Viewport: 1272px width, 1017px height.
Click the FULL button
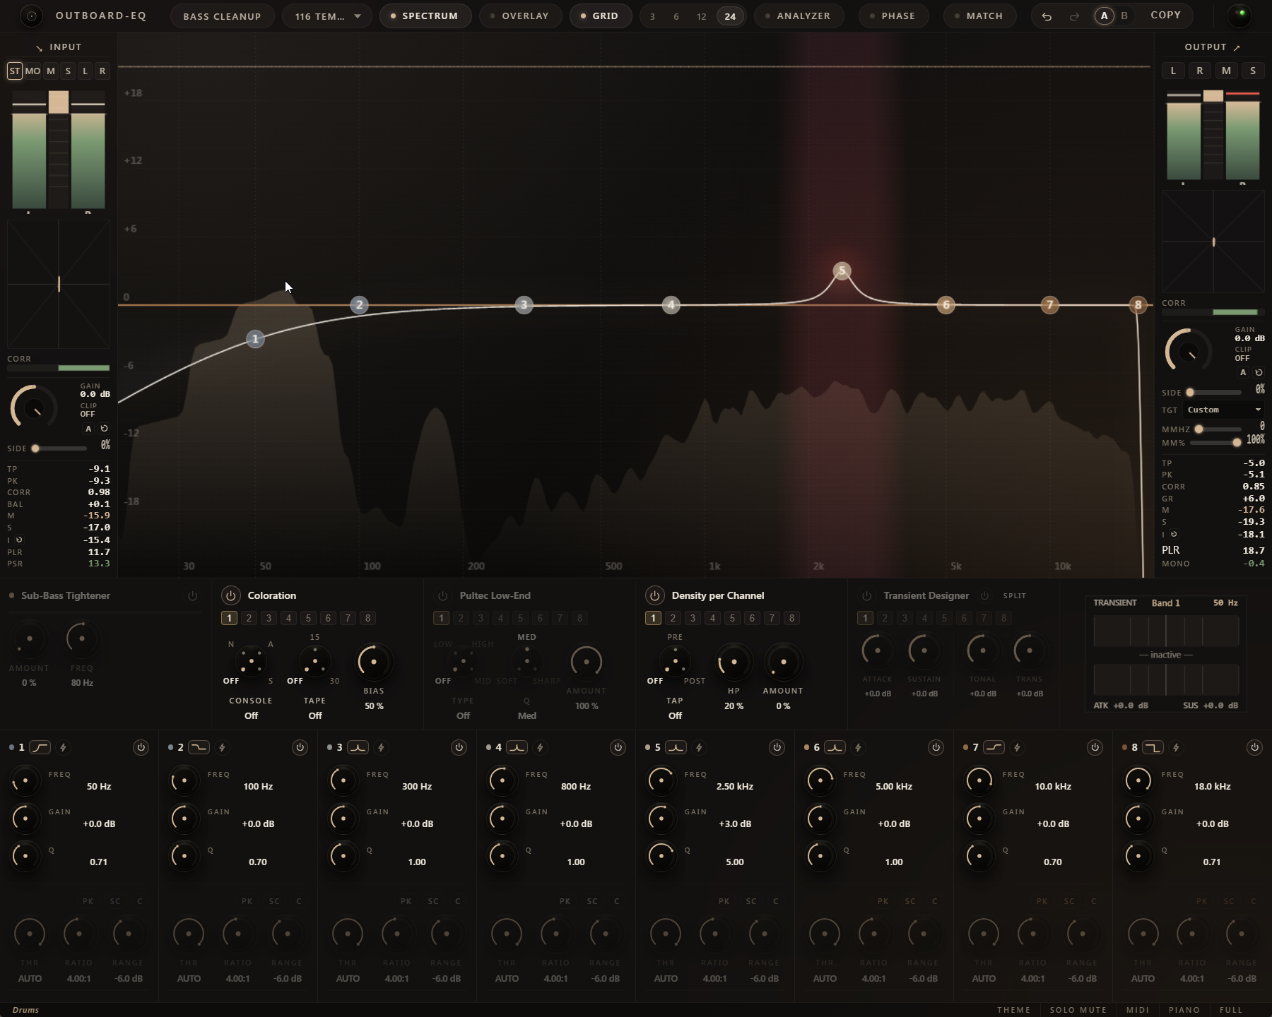tap(1231, 1010)
